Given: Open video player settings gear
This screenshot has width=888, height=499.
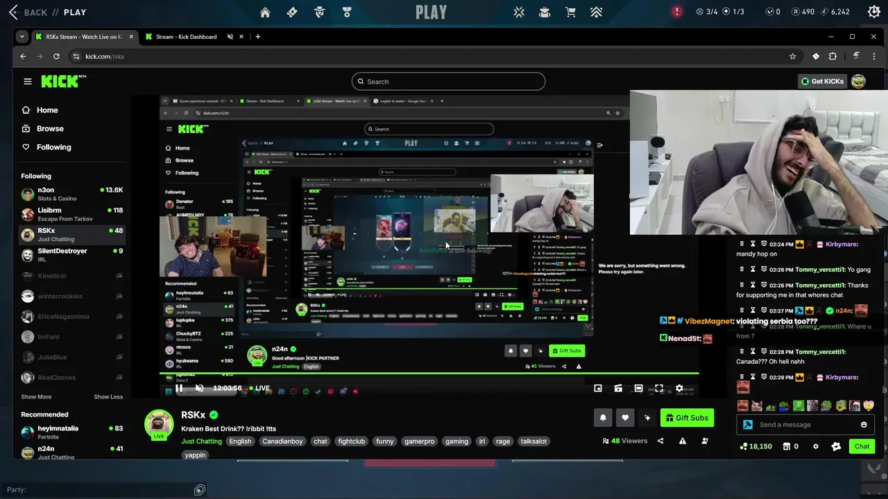Looking at the screenshot, I should click(679, 388).
